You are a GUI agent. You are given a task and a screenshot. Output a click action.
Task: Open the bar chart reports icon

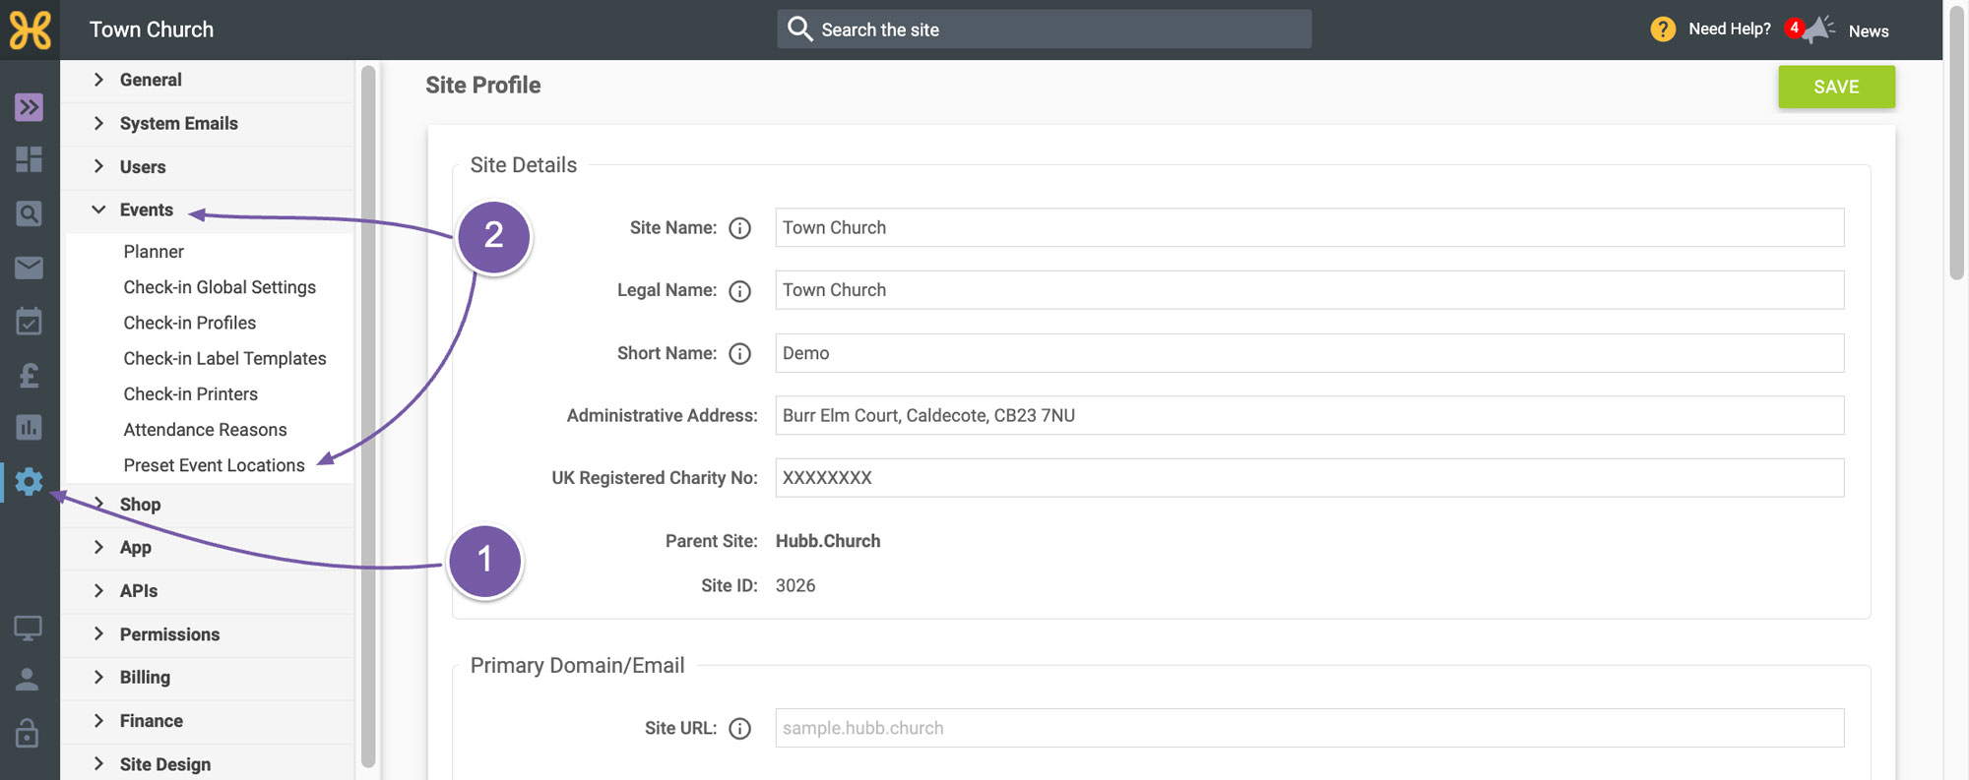tap(29, 427)
